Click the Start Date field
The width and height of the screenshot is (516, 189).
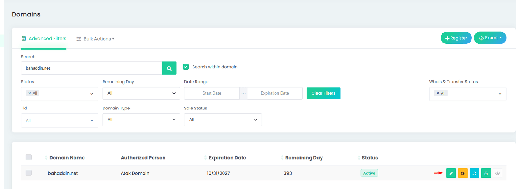coord(212,93)
